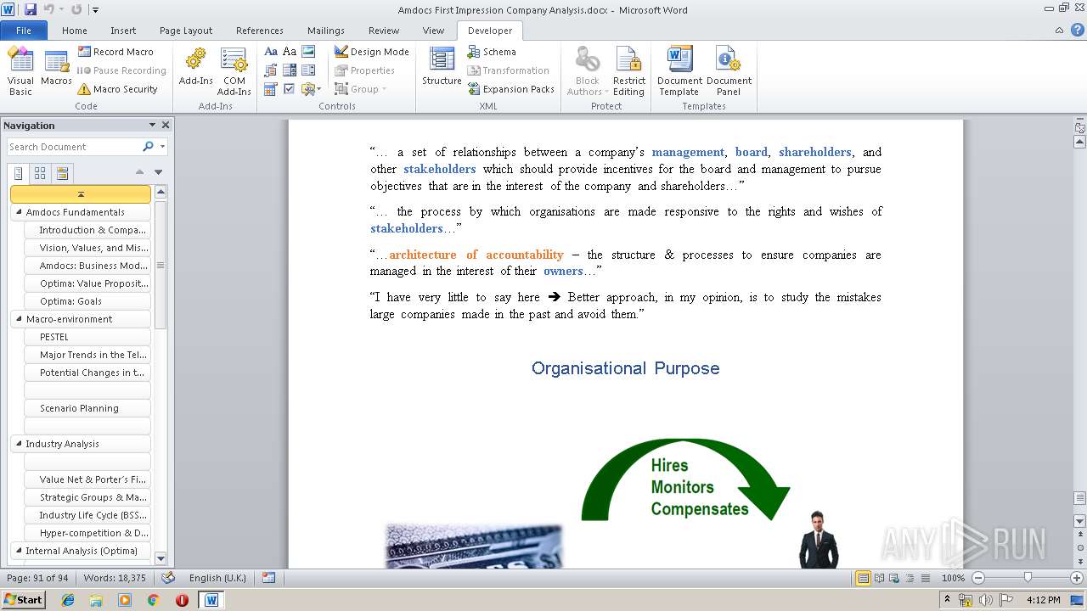This screenshot has height=611, width=1087.
Task: Insert Building Block Gallery control
Action: pyautogui.click(x=271, y=70)
